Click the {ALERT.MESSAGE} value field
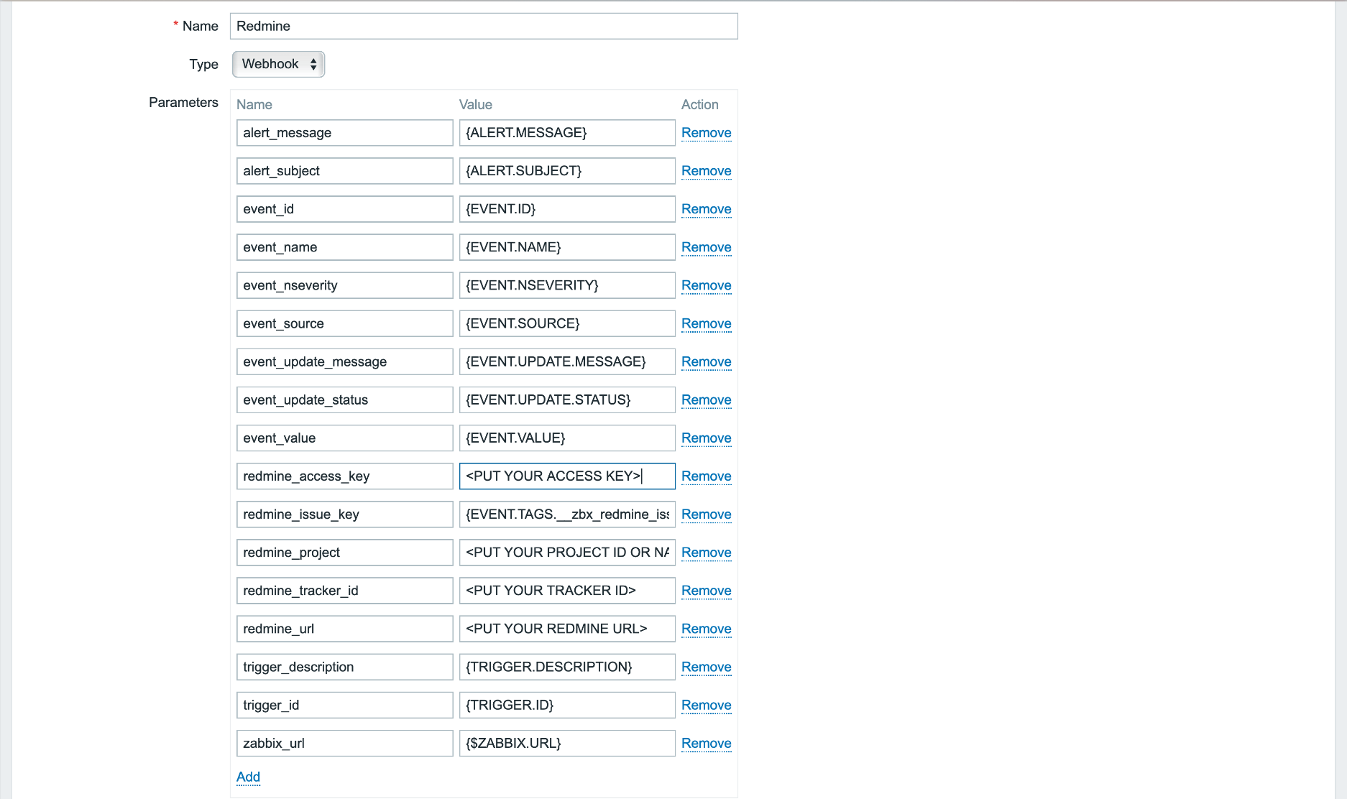The width and height of the screenshot is (1347, 799). pyautogui.click(x=566, y=133)
